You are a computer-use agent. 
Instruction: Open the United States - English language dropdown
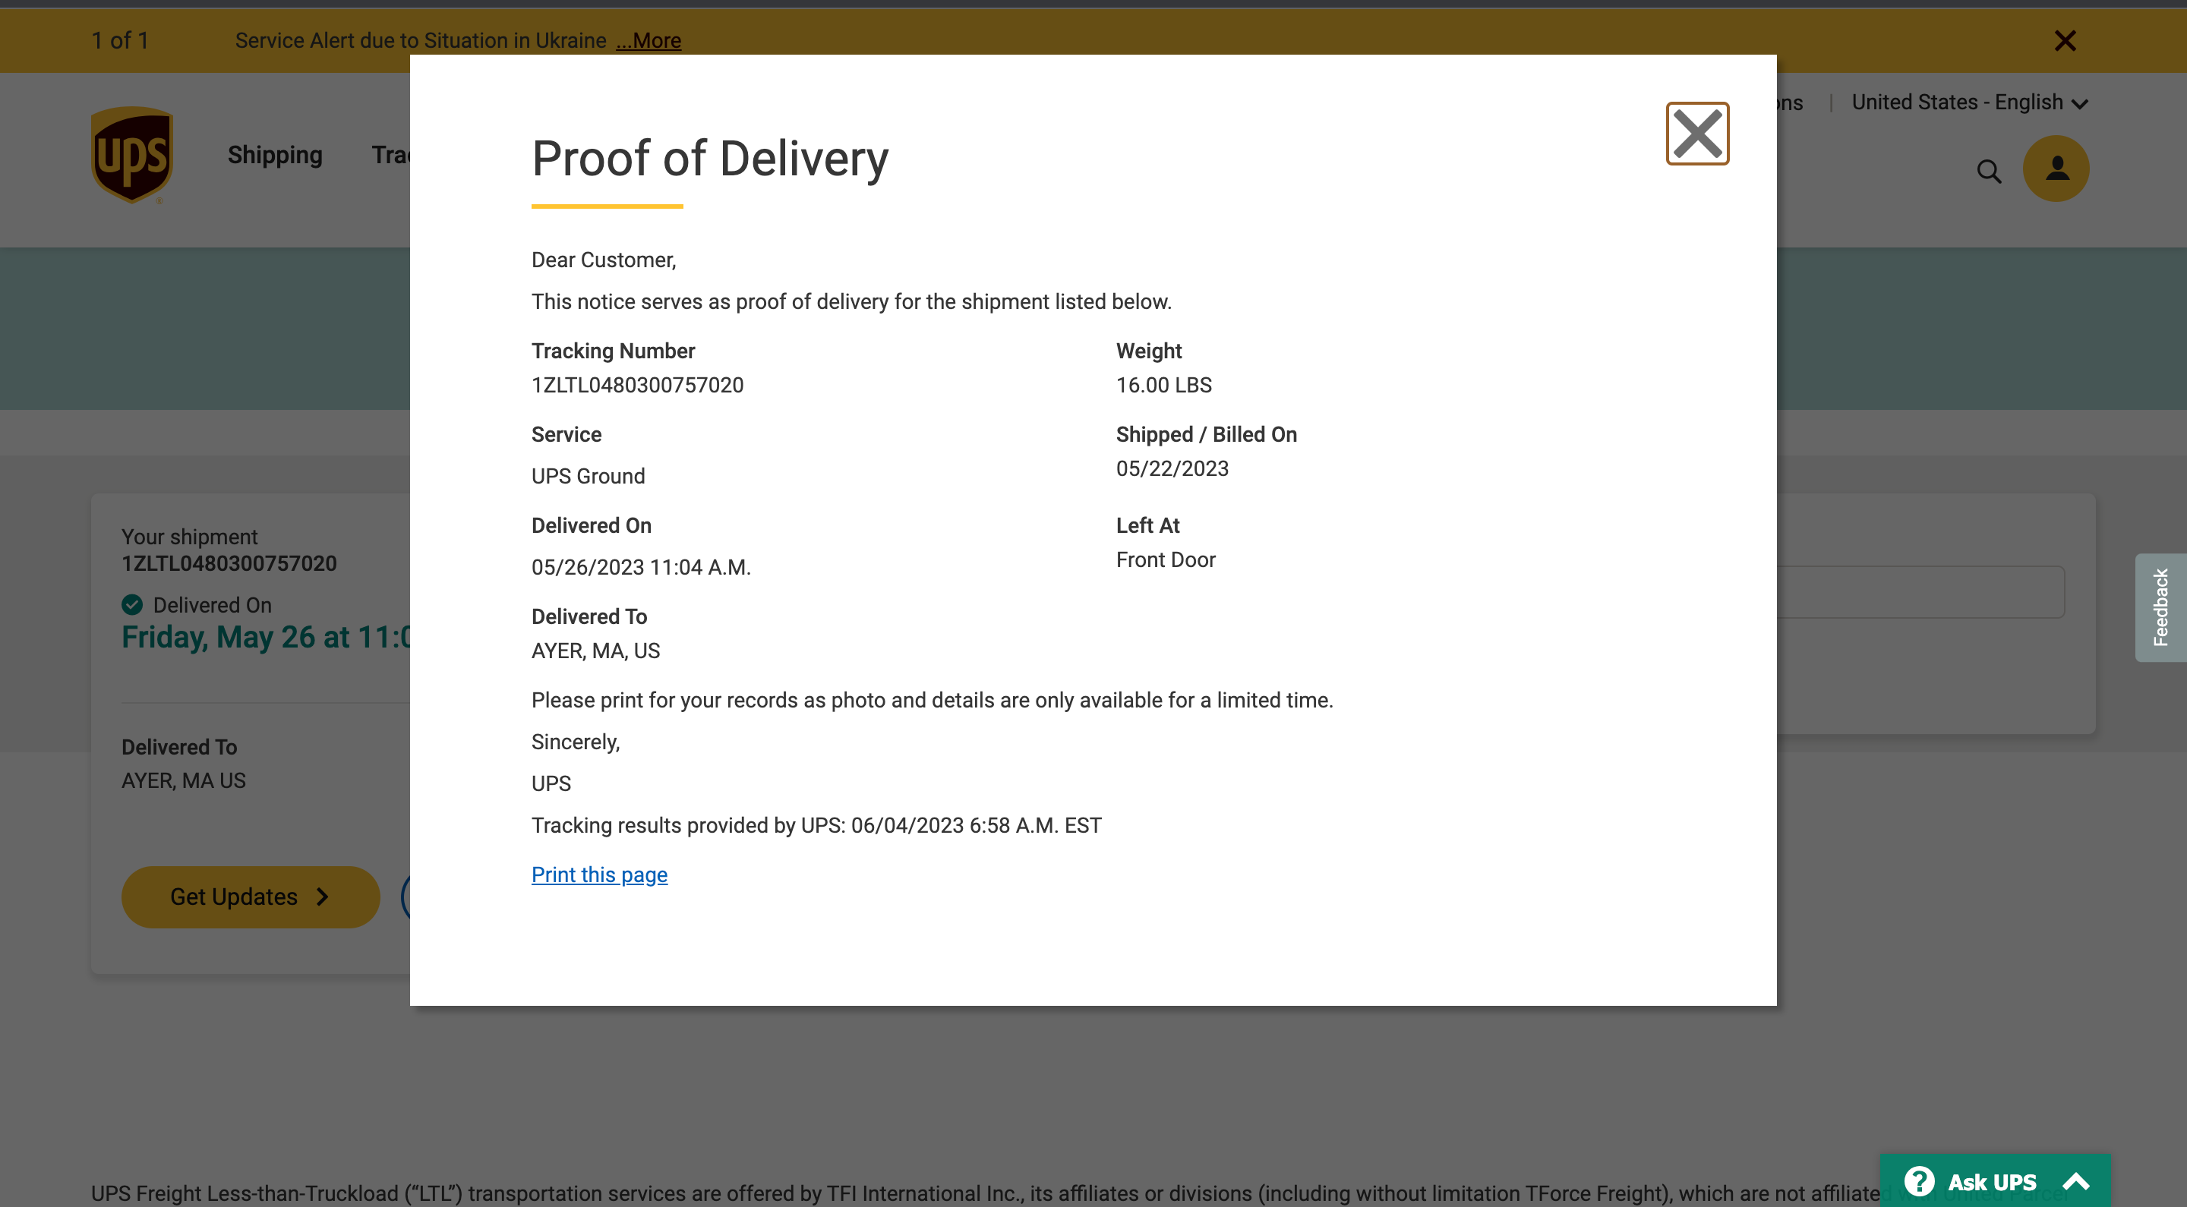point(1969,102)
